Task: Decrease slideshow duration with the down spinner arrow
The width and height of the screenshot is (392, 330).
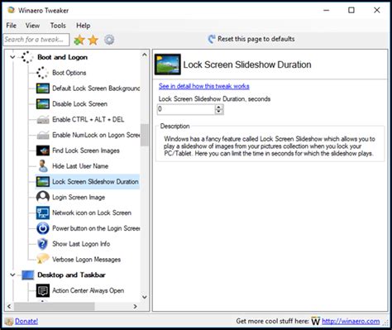Action: pyautogui.click(x=219, y=112)
